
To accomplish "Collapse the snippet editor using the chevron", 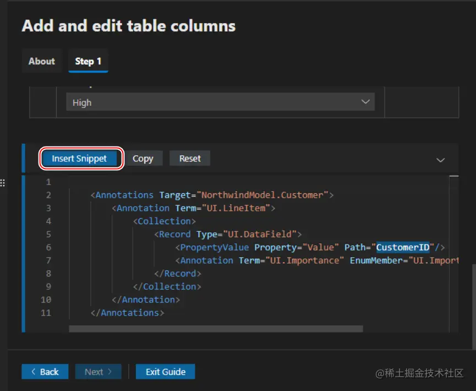I will pyautogui.click(x=440, y=160).
